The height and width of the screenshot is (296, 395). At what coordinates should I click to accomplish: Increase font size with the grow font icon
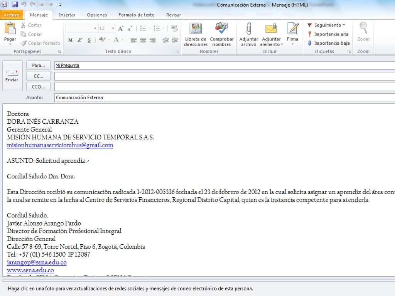pyautogui.click(x=121, y=29)
